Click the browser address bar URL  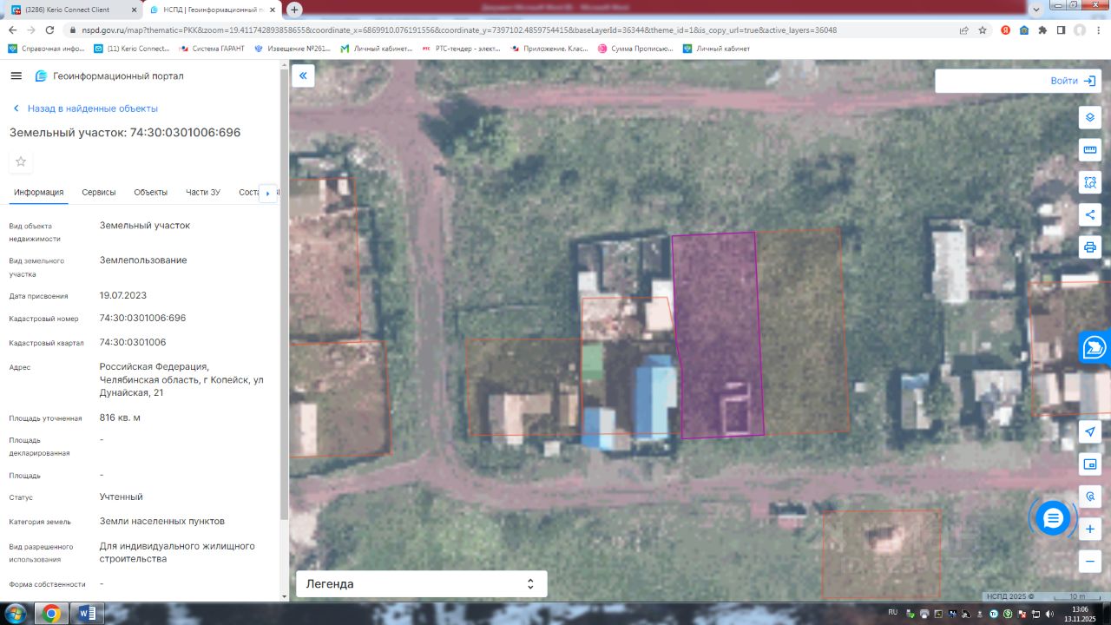[459, 30]
